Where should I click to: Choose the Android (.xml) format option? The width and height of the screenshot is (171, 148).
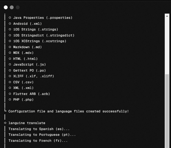(x=10, y=24)
